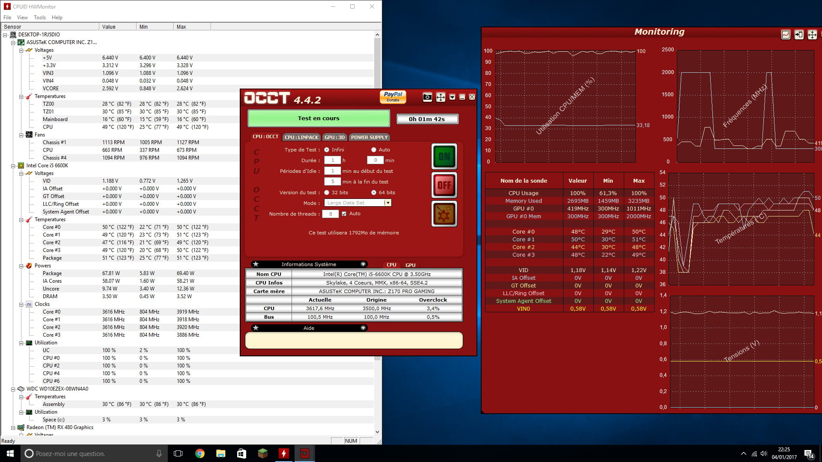Screen dimensions: 822x462
Task: Open the POWER SUPPLY tab
Action: pos(369,137)
